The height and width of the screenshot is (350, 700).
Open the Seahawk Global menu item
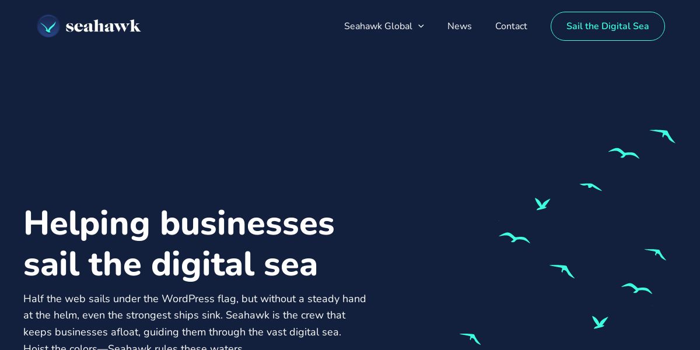[378, 26]
